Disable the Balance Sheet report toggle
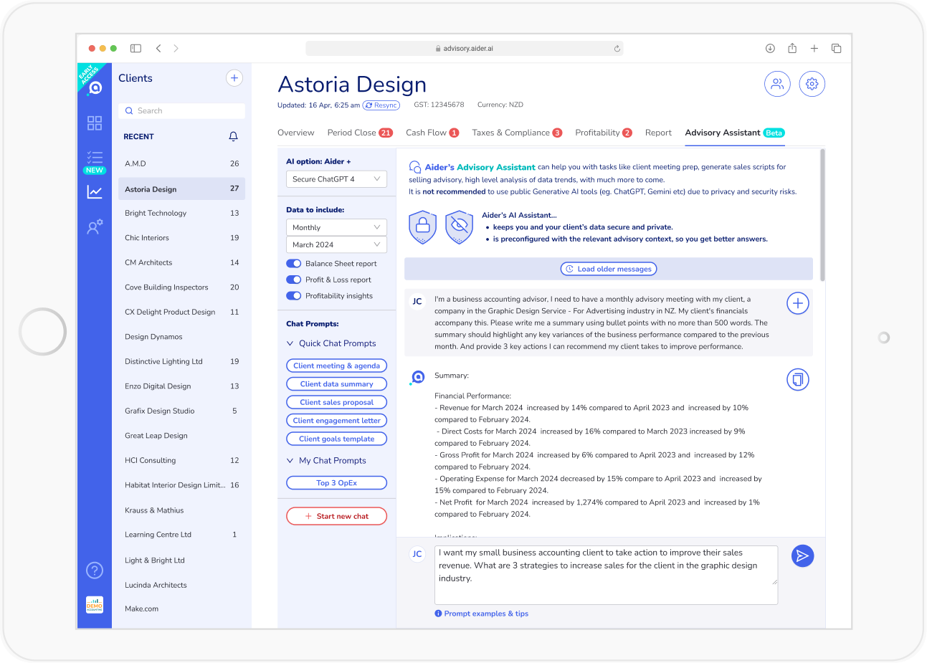Viewport: 927px width, 663px height. (293, 263)
